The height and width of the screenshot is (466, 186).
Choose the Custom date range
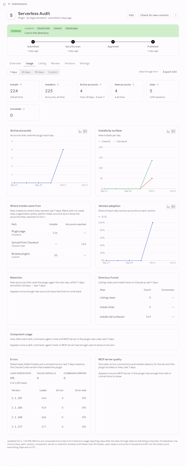[53, 72]
